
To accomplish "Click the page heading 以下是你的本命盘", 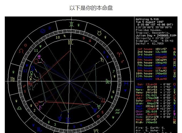I will click(91, 8).
